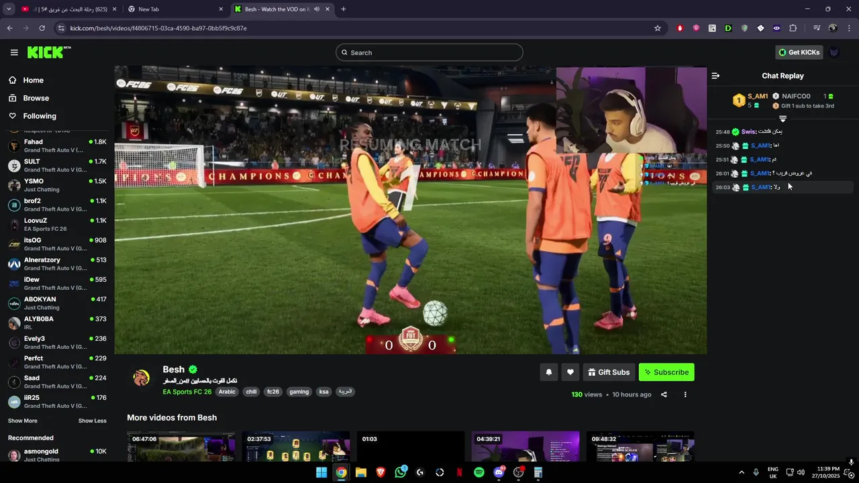Click the gaming tag
Viewport: 859px width, 483px height.
pyautogui.click(x=299, y=392)
